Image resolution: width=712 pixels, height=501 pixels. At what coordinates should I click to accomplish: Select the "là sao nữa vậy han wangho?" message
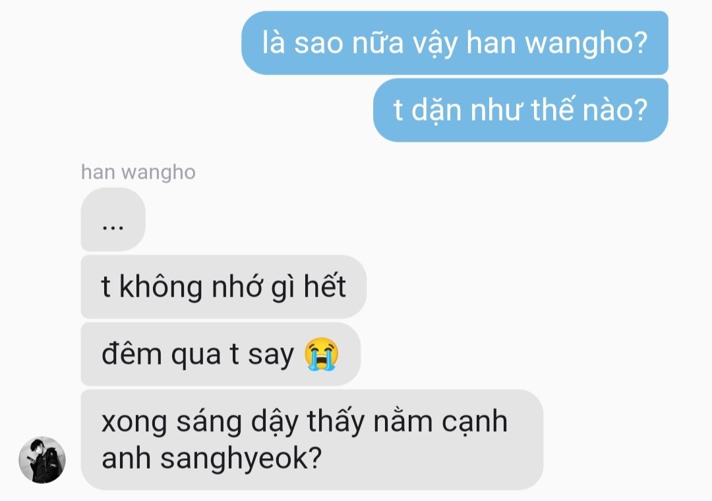454,43
